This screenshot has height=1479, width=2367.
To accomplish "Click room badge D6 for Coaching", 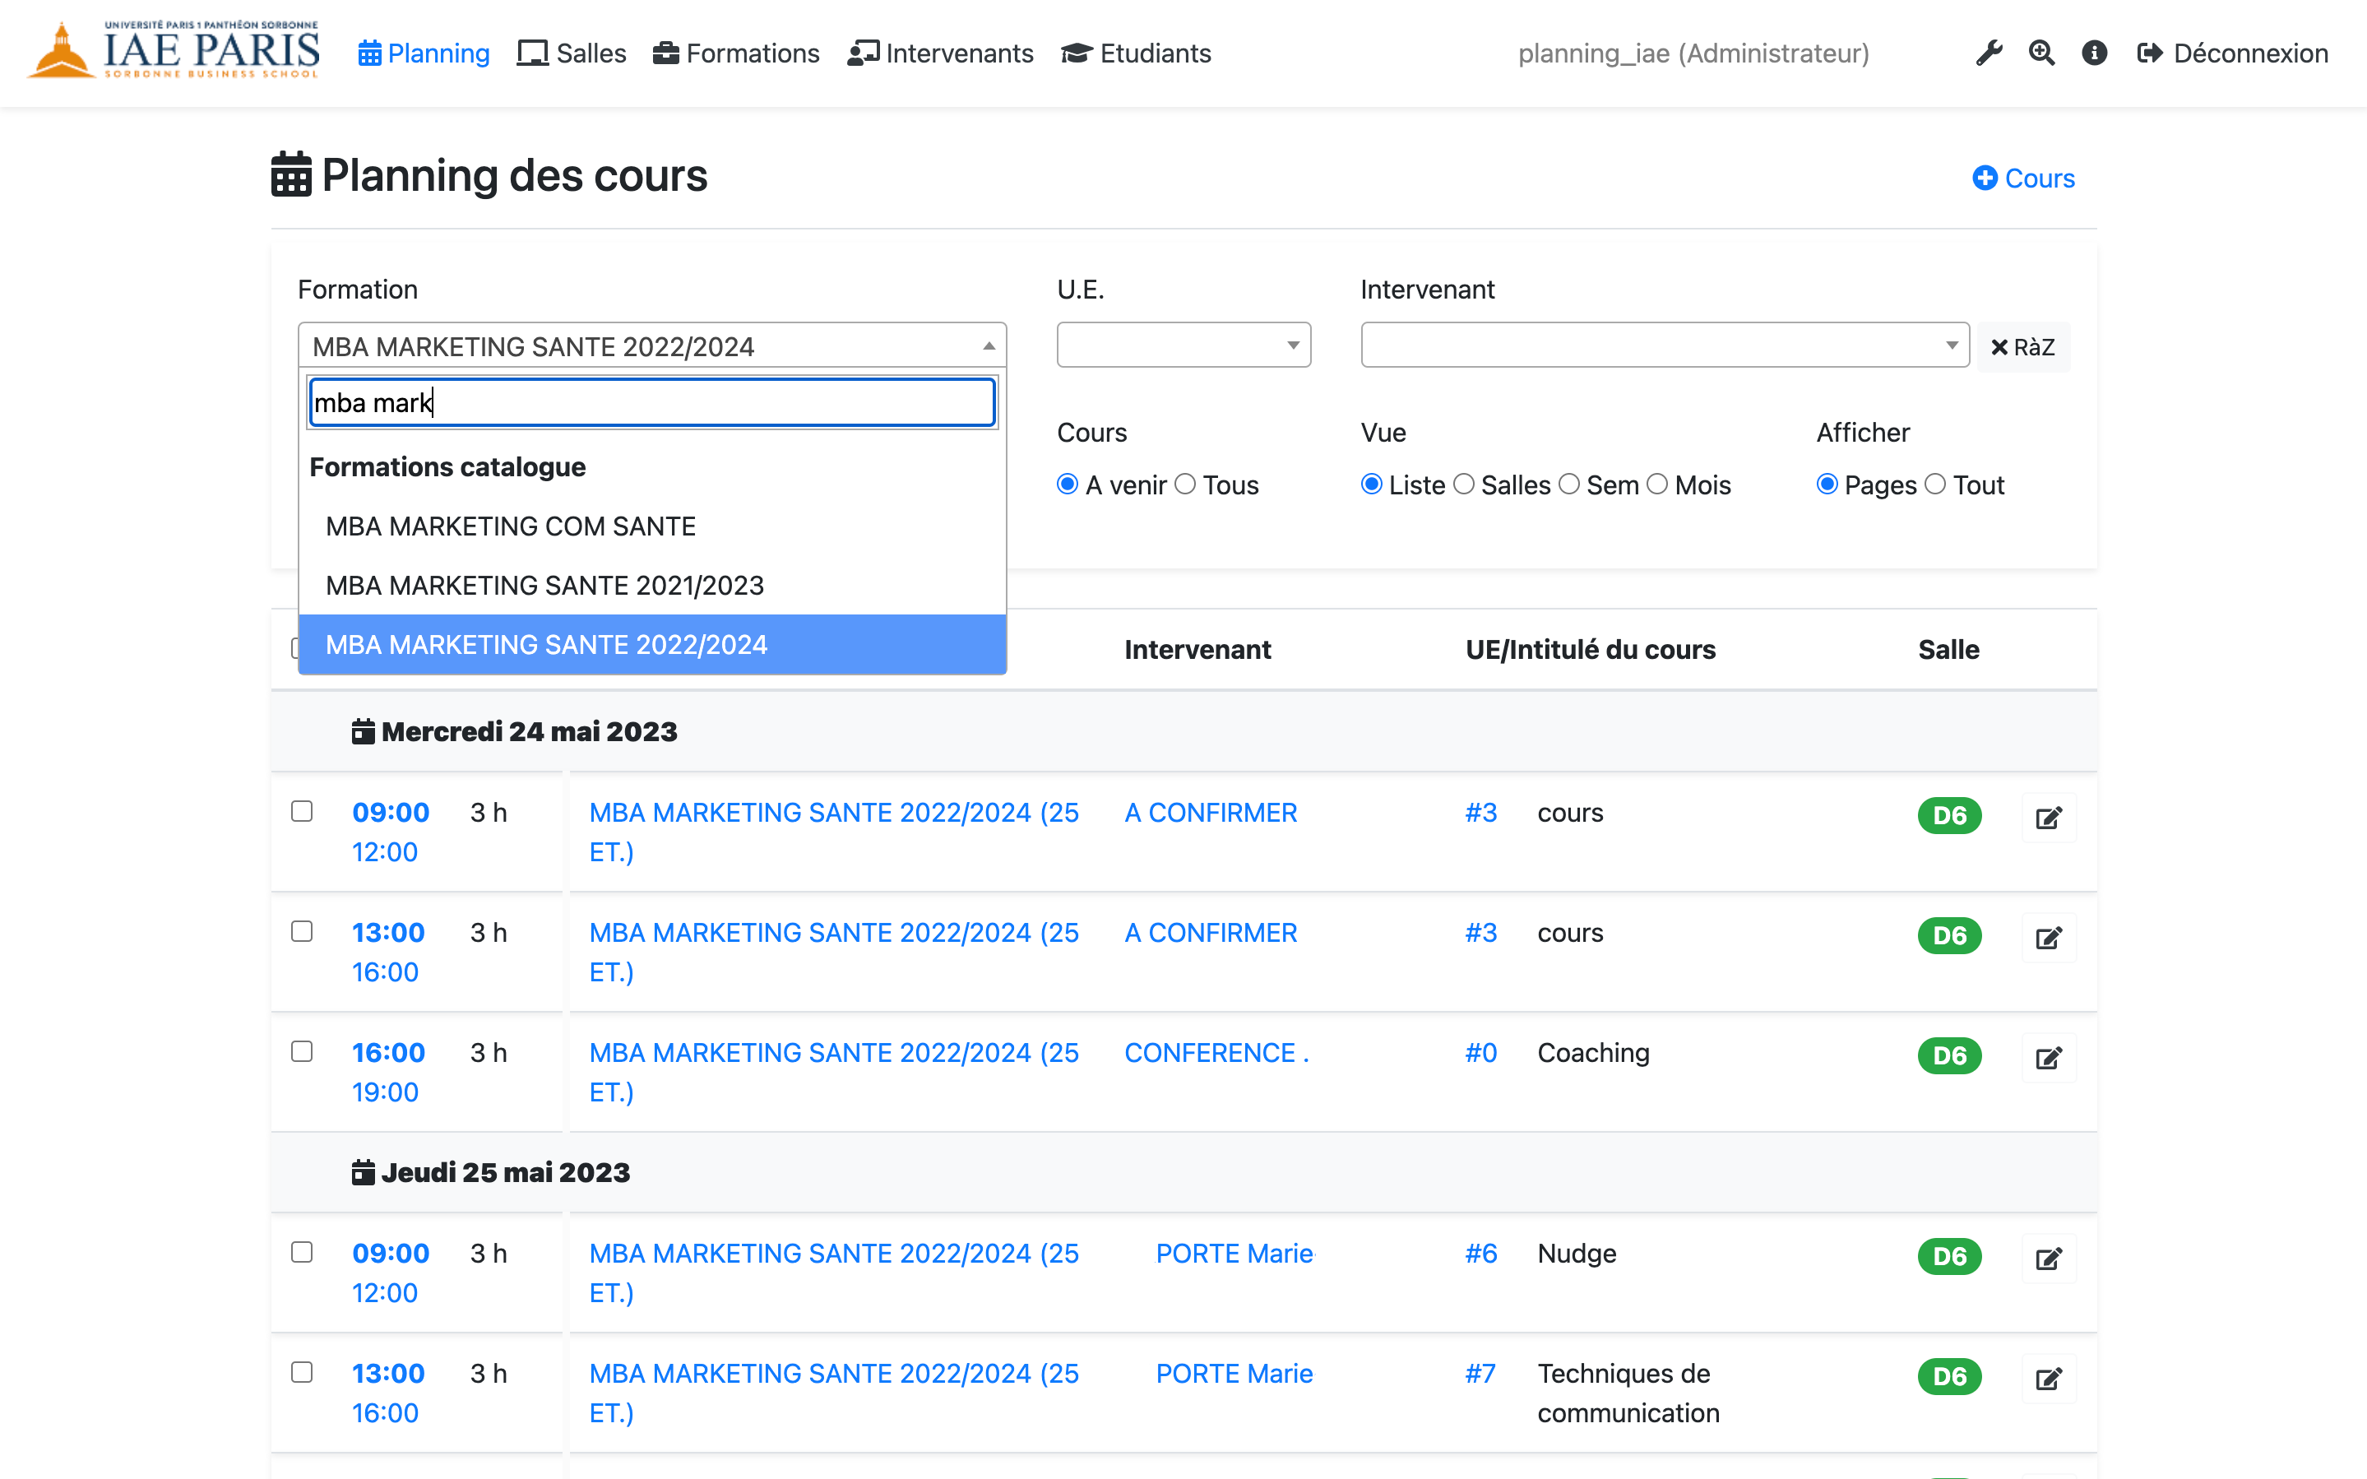I will click(1949, 1055).
